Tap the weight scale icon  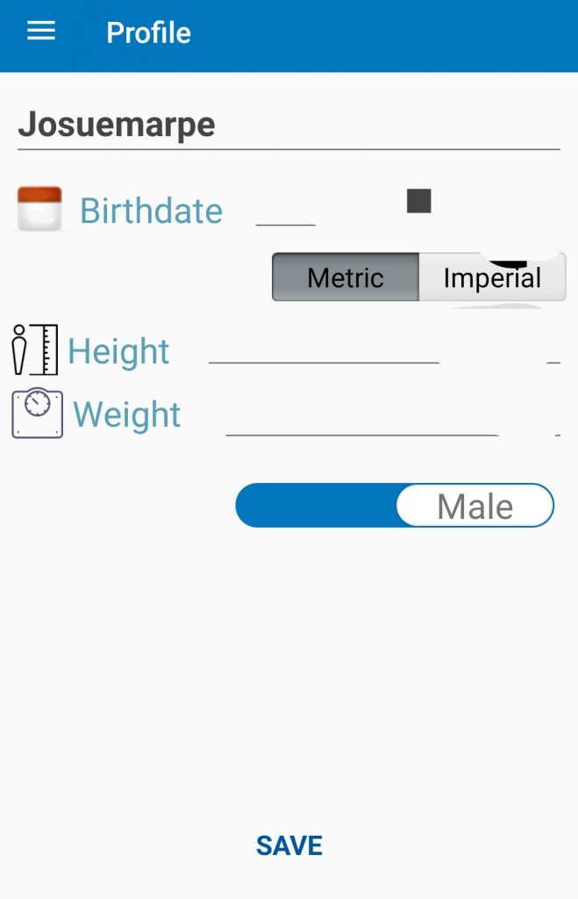[x=37, y=414]
